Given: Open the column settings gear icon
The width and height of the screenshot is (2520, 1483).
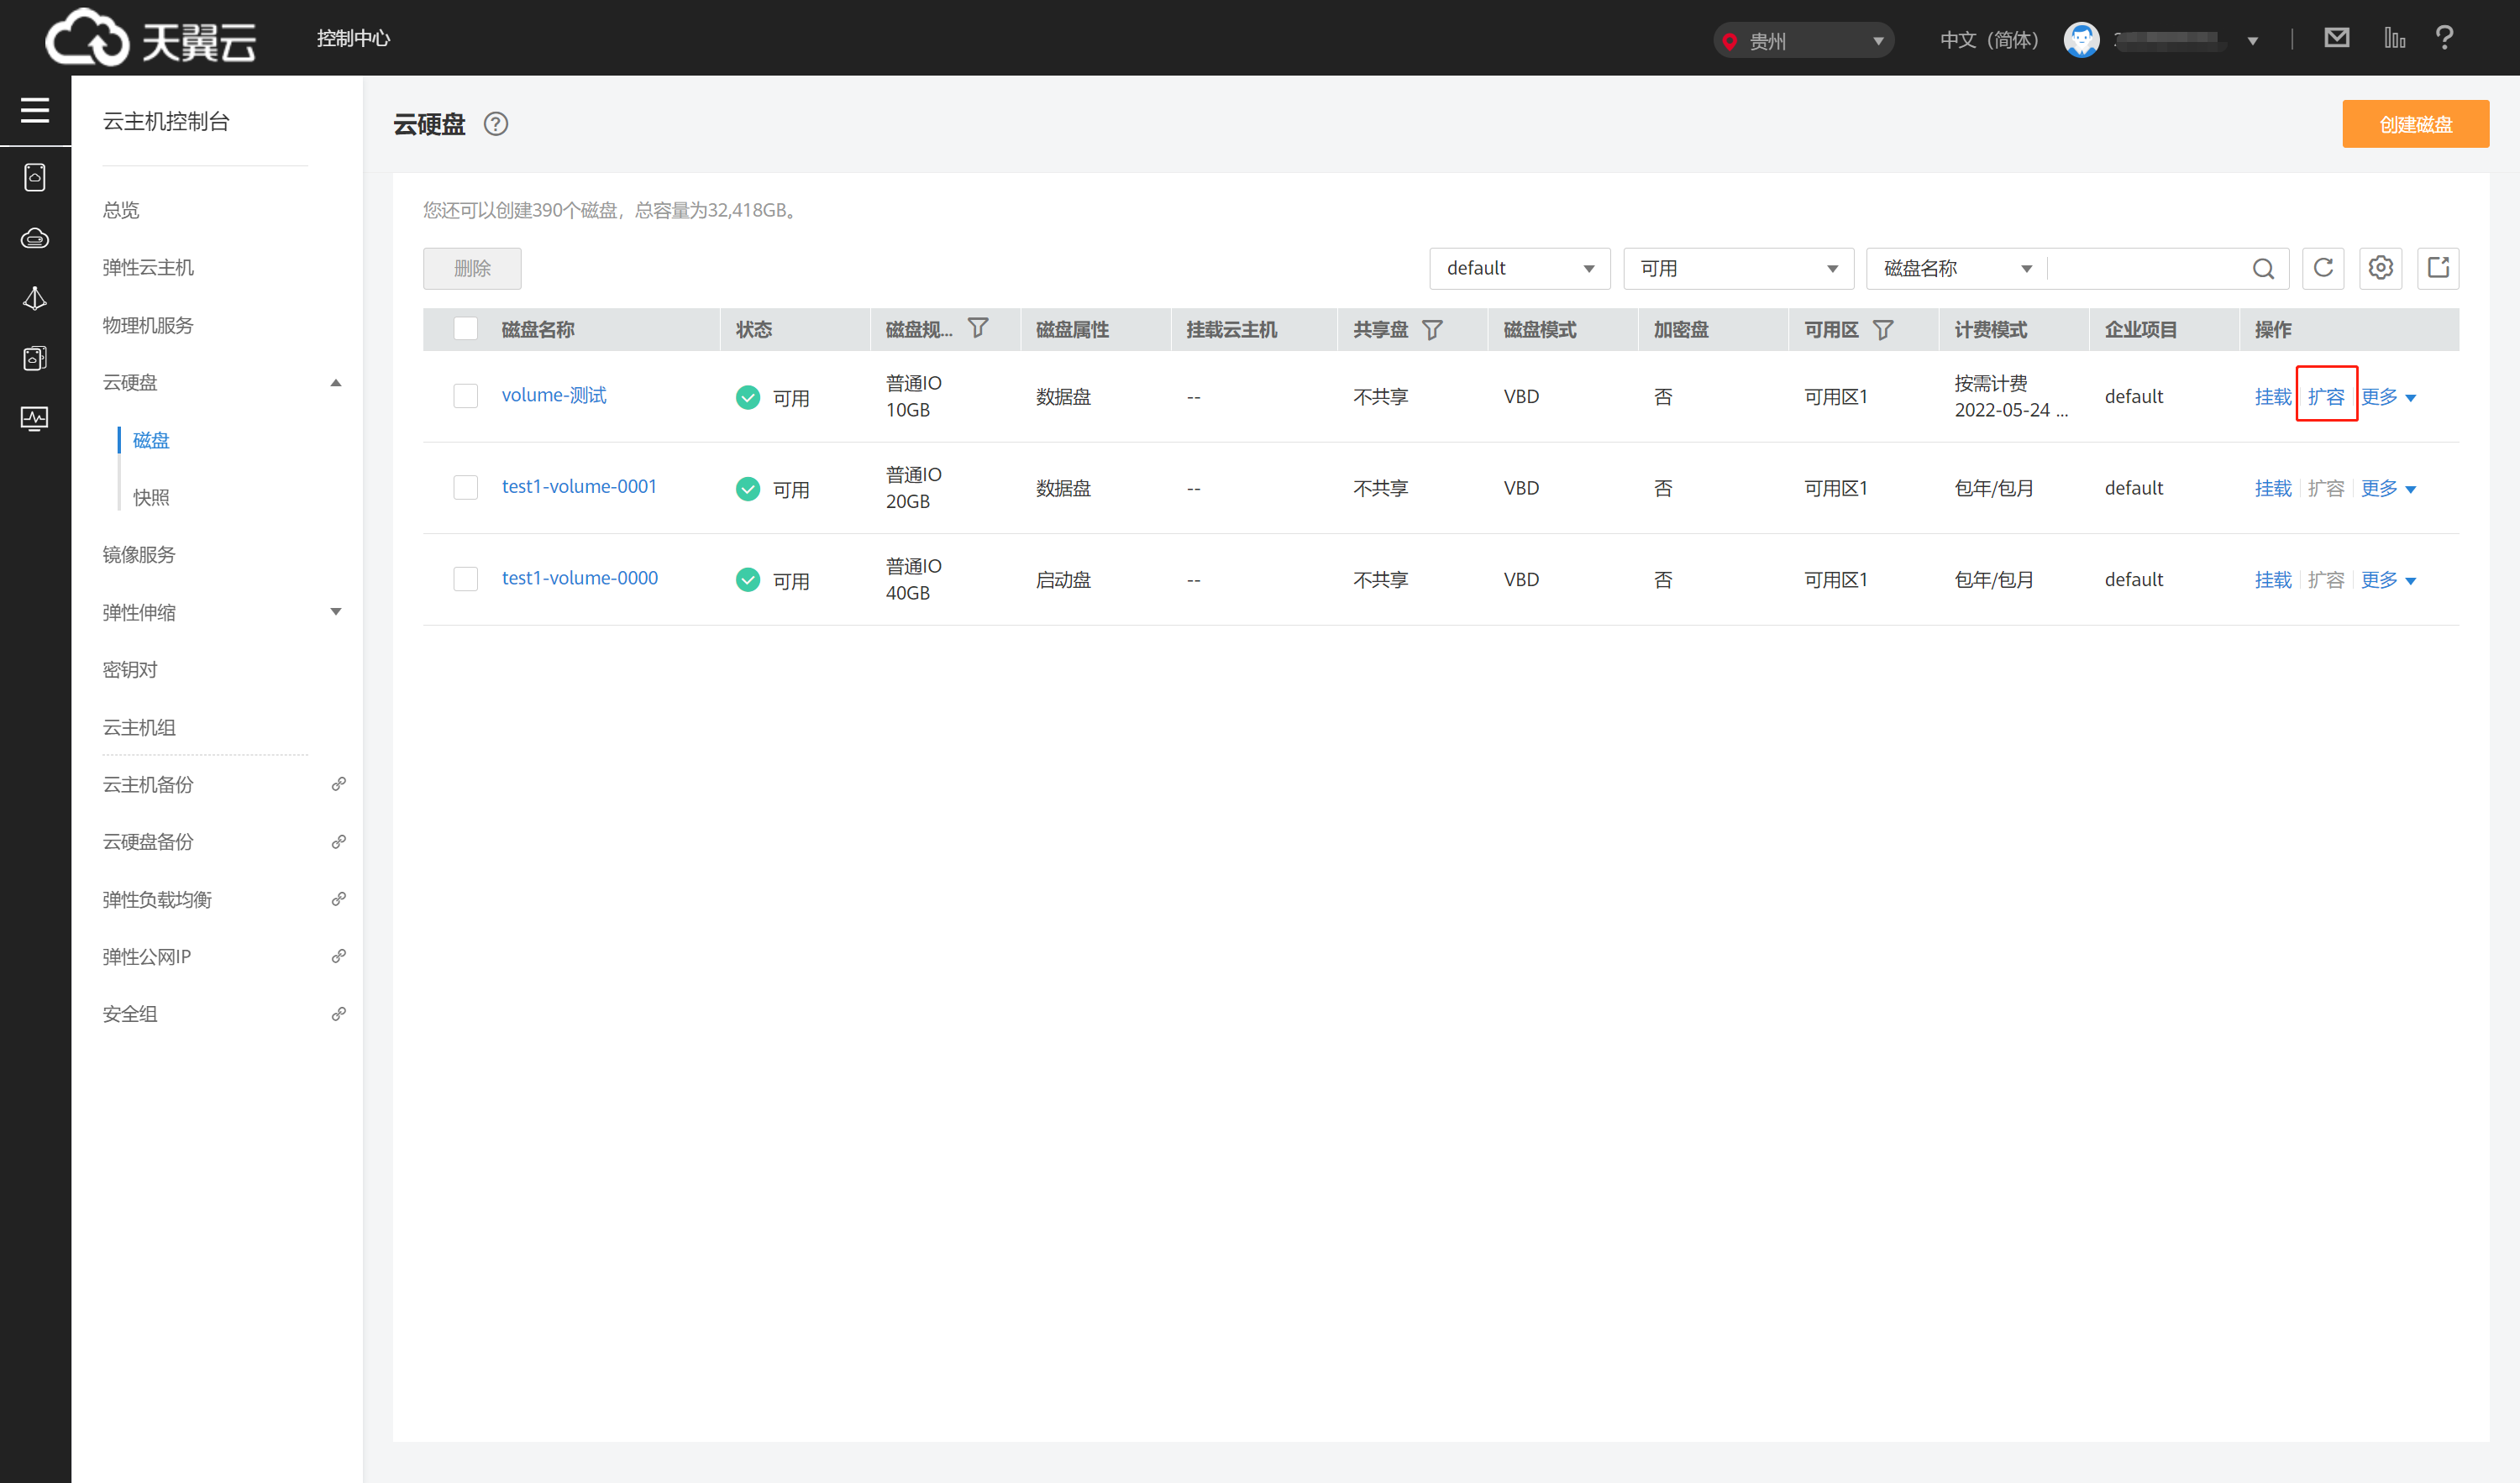Looking at the screenshot, I should pyautogui.click(x=2380, y=268).
